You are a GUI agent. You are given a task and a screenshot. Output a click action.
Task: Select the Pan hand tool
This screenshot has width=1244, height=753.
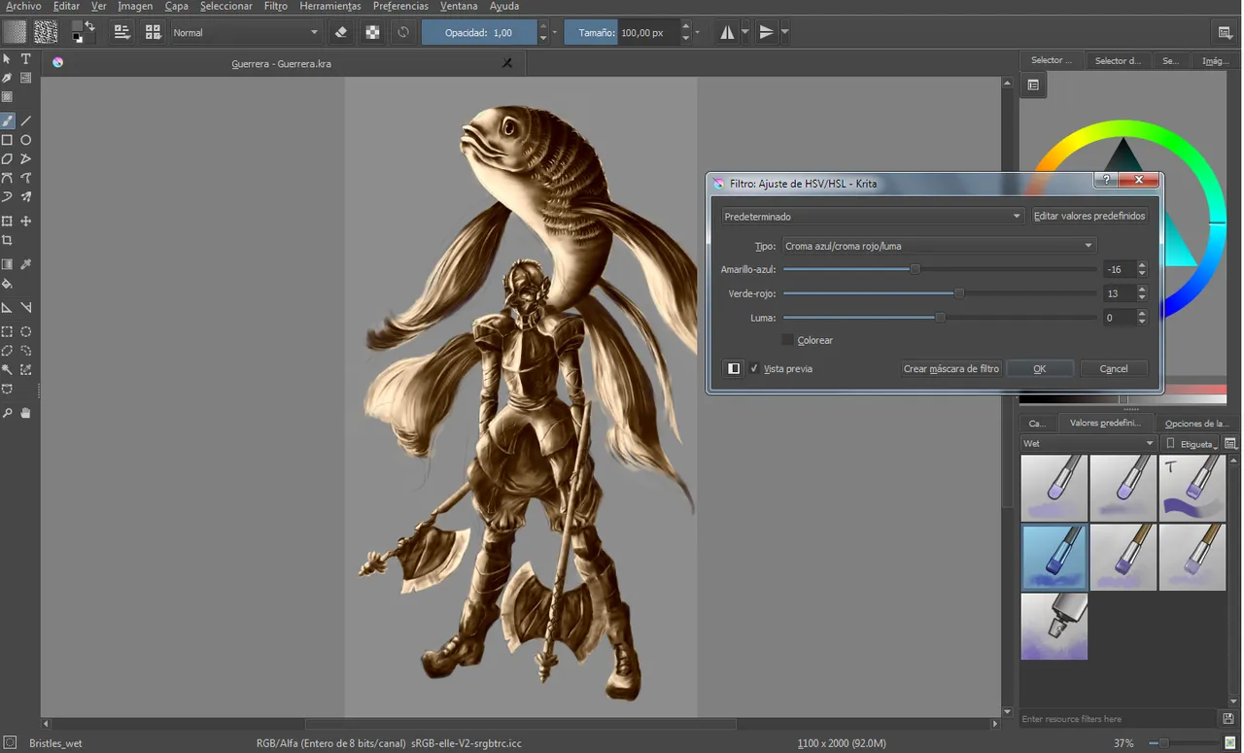click(26, 413)
